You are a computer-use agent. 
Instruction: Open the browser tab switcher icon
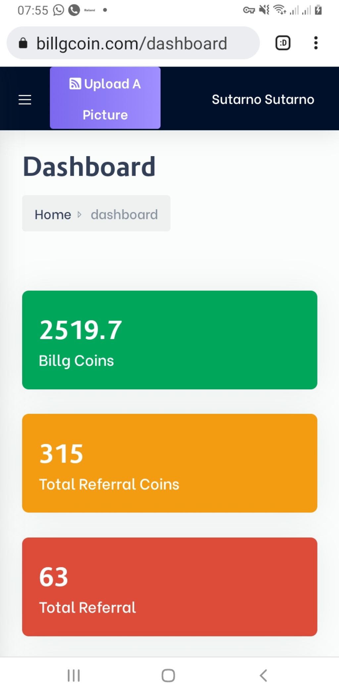point(283,43)
